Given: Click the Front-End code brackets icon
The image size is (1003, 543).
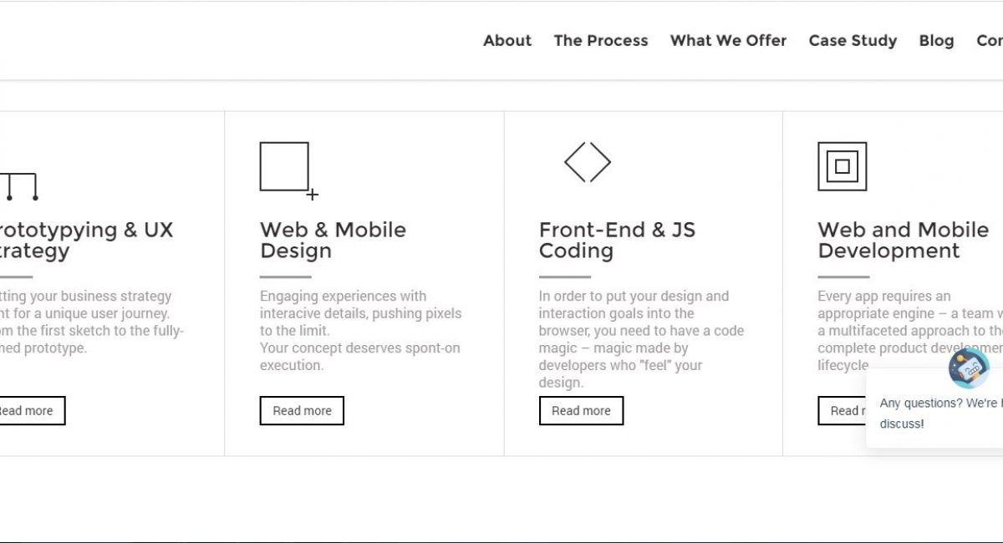Looking at the screenshot, I should tap(588, 162).
